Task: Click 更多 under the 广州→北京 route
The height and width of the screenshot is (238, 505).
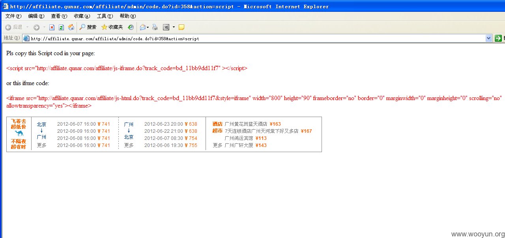Action: click(129, 145)
